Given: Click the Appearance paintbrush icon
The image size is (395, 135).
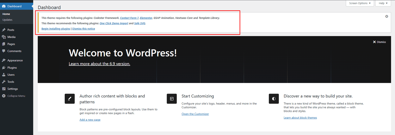Looking at the screenshot, I should [x=4, y=60].
